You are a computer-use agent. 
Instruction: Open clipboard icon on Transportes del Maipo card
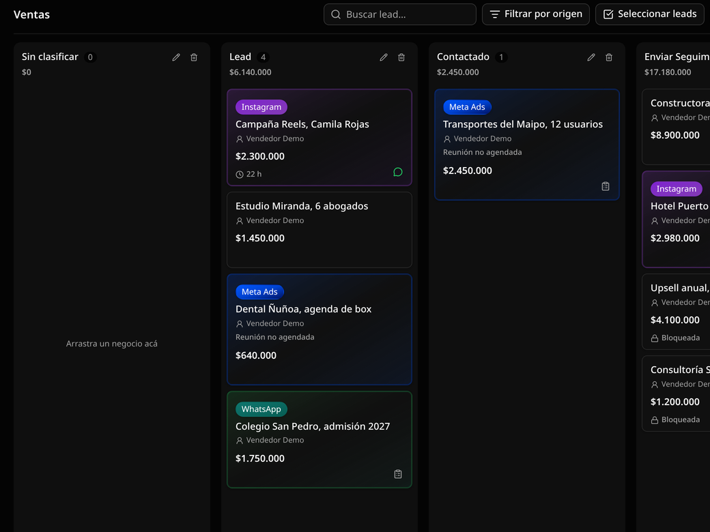click(606, 186)
